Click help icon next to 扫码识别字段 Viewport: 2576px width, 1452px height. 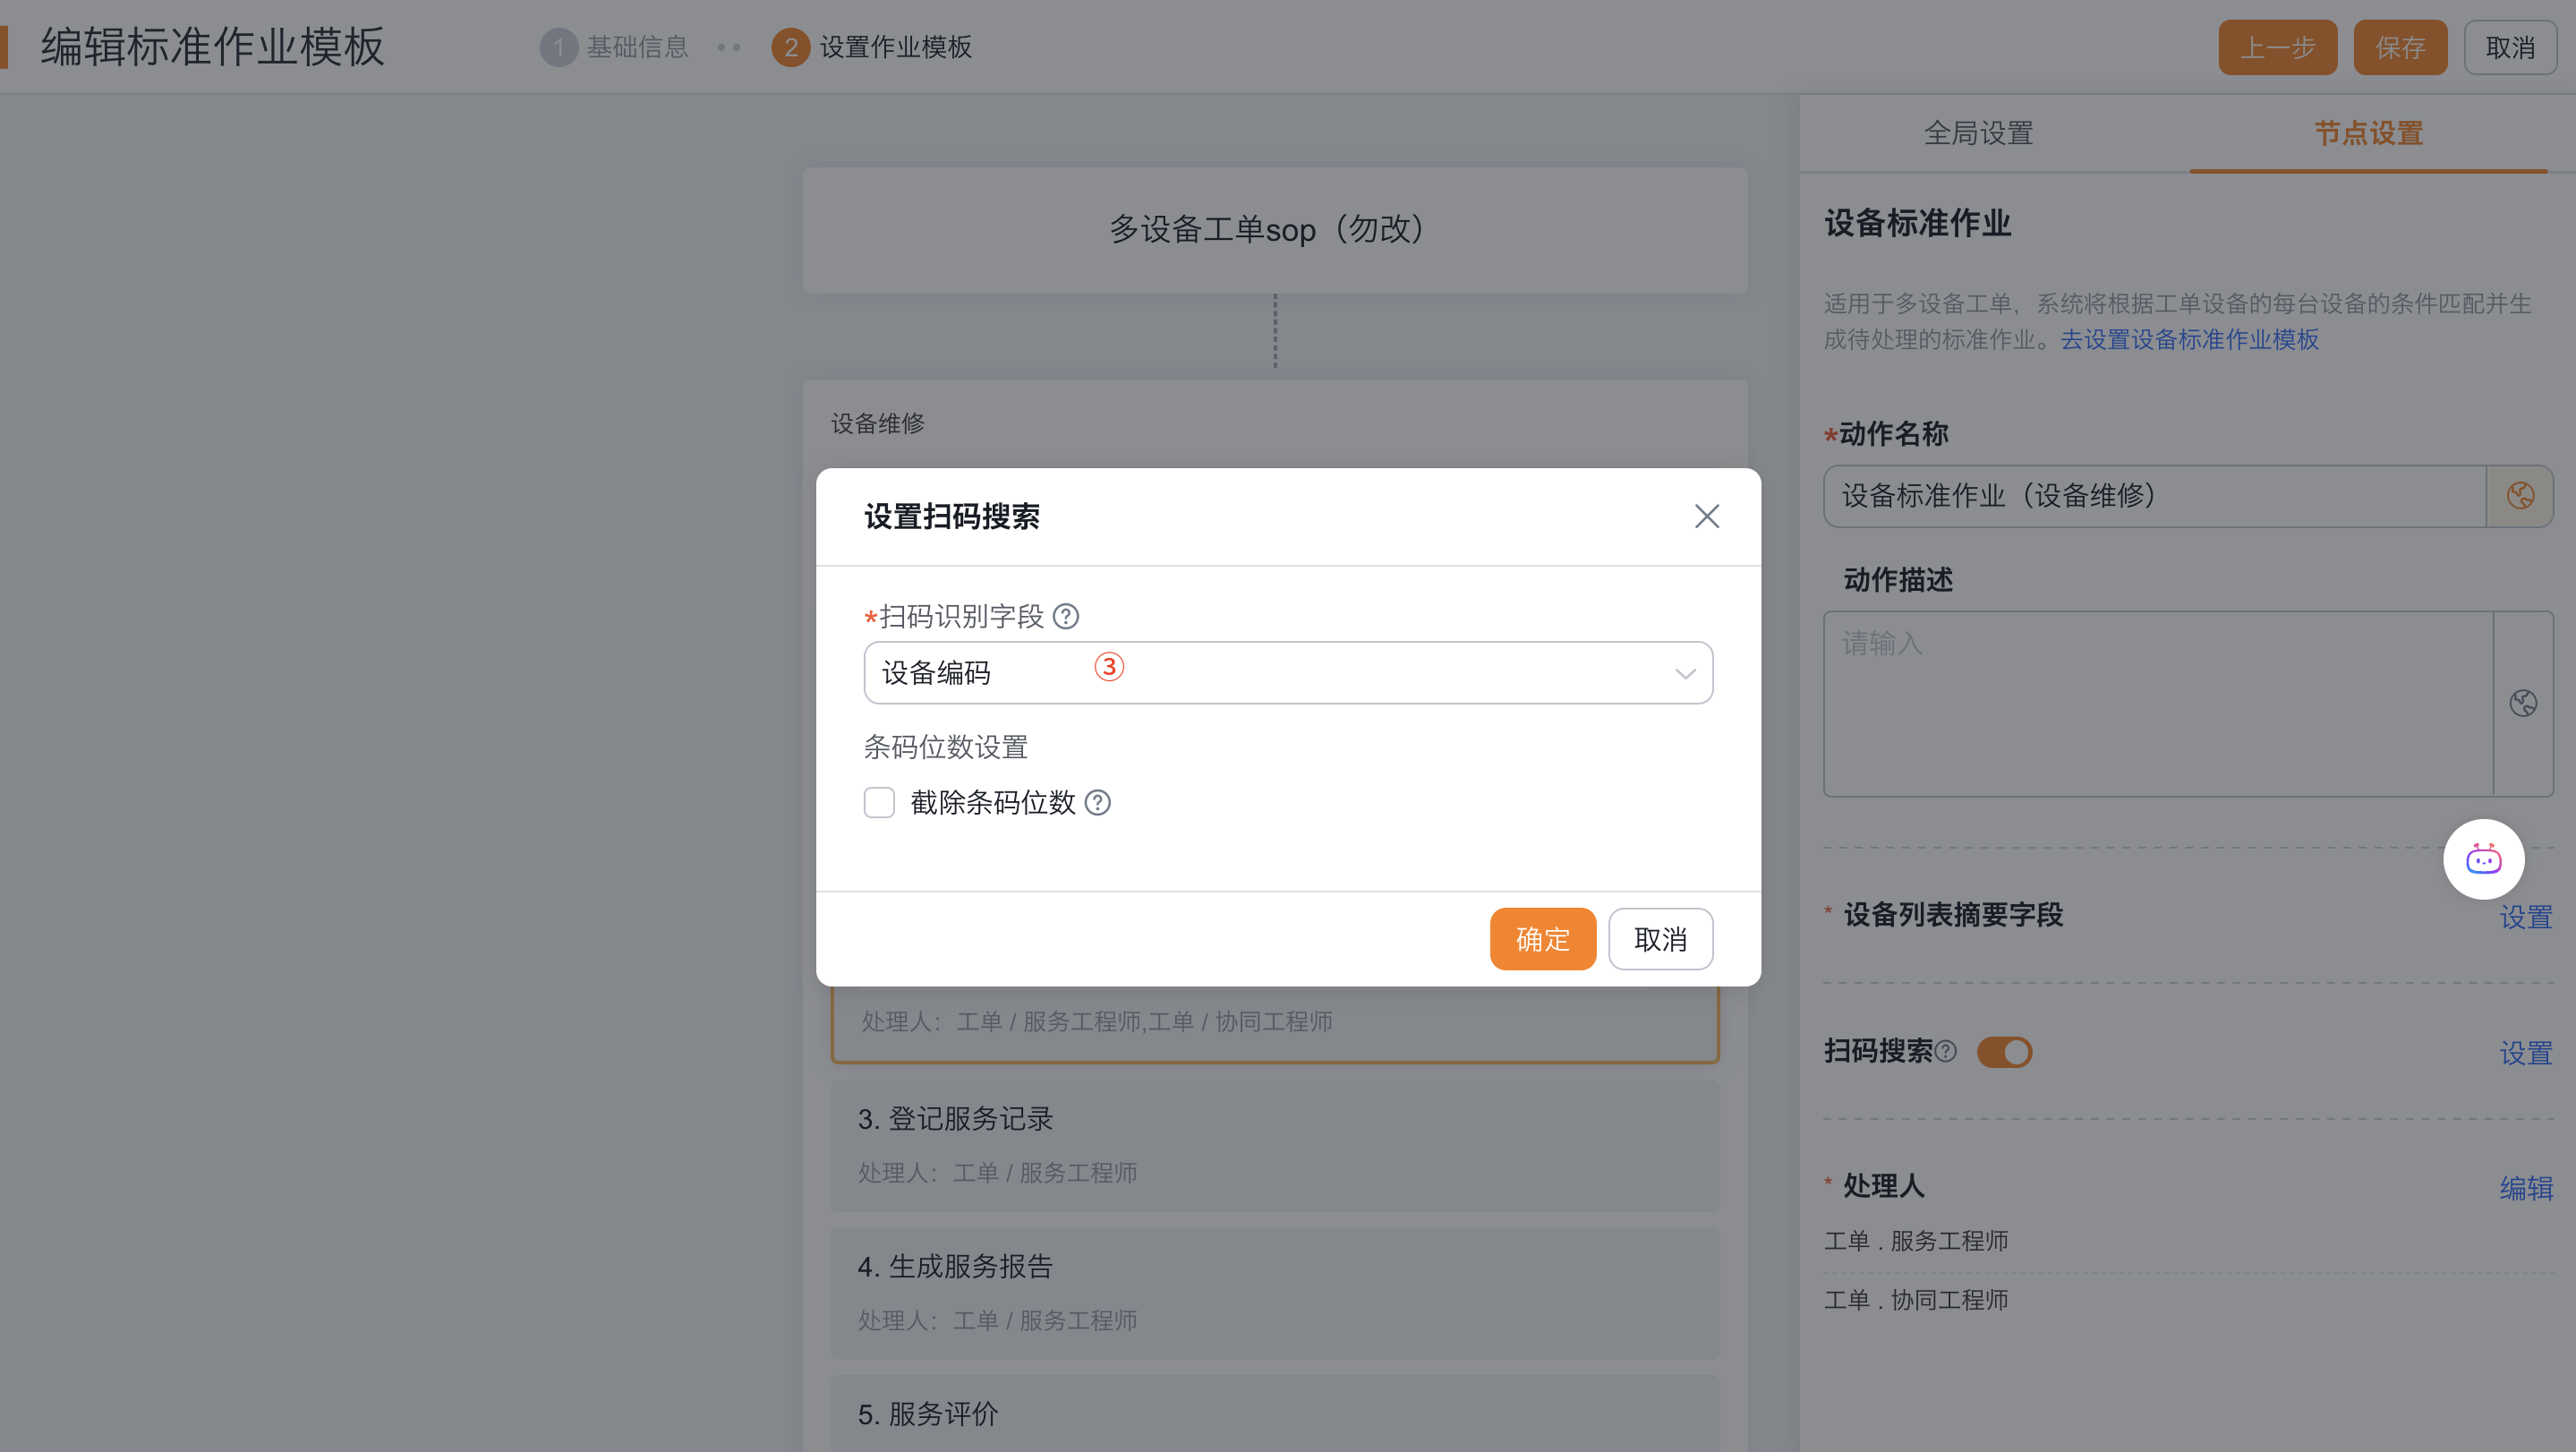1066,616
